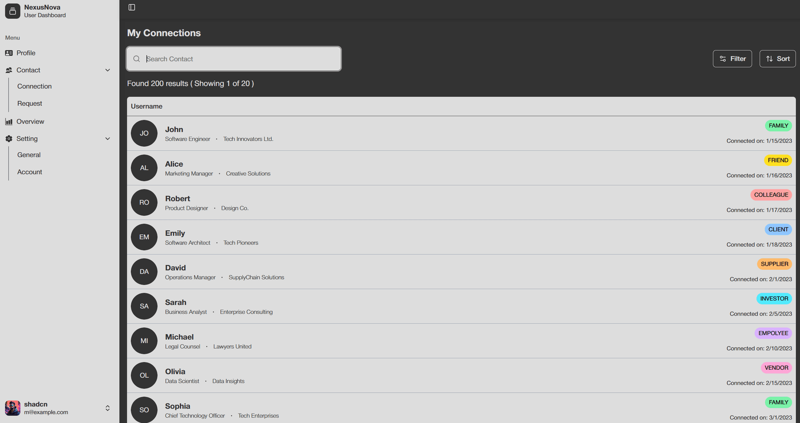
Task: Click the Overview bar chart icon
Action: coord(9,121)
